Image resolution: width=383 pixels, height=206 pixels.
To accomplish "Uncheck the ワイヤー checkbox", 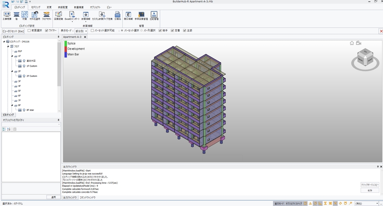I will click(46, 31).
